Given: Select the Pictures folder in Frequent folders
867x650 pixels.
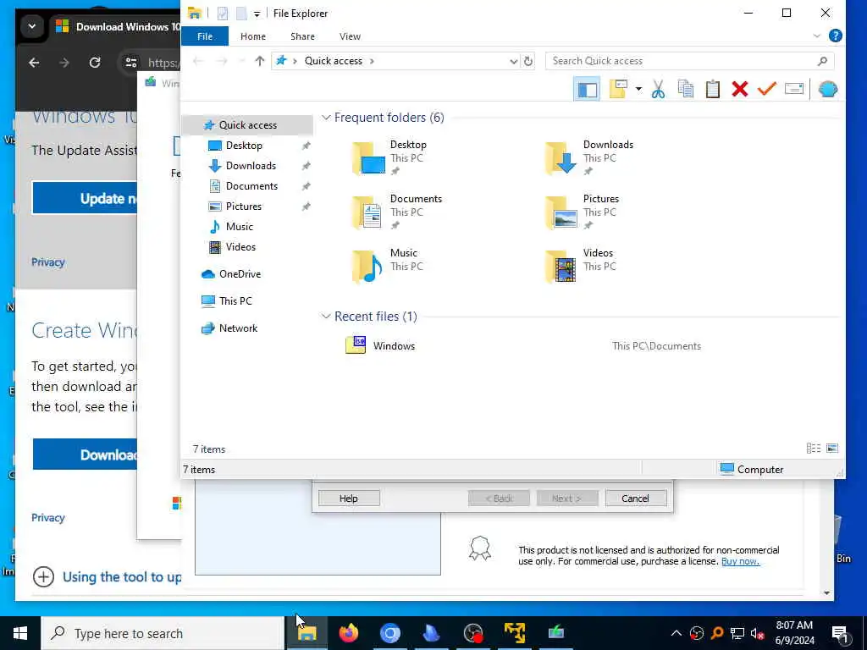Looking at the screenshot, I should 583,212.
